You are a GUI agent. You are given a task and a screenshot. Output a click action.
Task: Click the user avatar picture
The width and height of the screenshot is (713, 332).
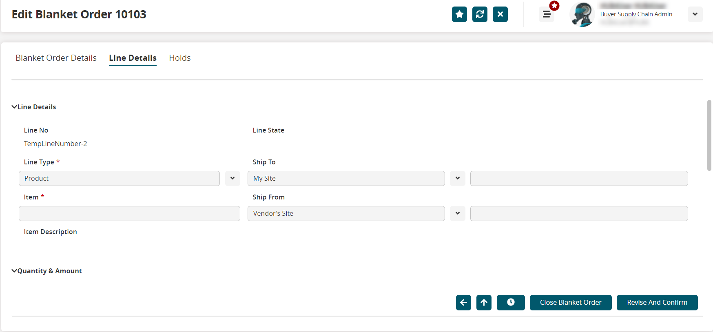[582, 15]
